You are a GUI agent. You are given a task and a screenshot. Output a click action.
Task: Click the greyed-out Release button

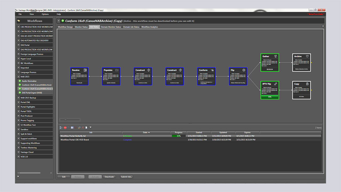coord(78,177)
